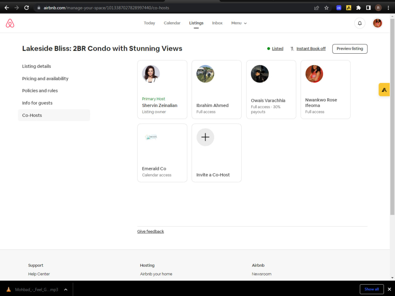Image resolution: width=395 pixels, height=296 pixels.
Task: Open Info for guests section
Action: coord(37,103)
